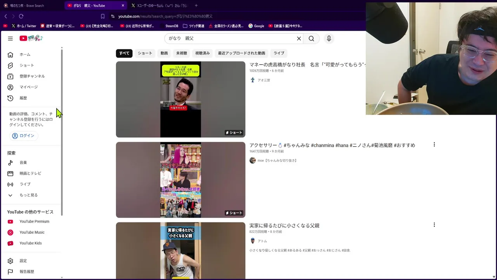This screenshot has height=280, width=497.
Task: Open YouTube Music link
Action: click(31, 233)
